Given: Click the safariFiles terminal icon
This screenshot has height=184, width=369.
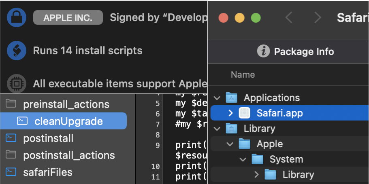Looking at the screenshot, I should pyautogui.click(x=11, y=172).
